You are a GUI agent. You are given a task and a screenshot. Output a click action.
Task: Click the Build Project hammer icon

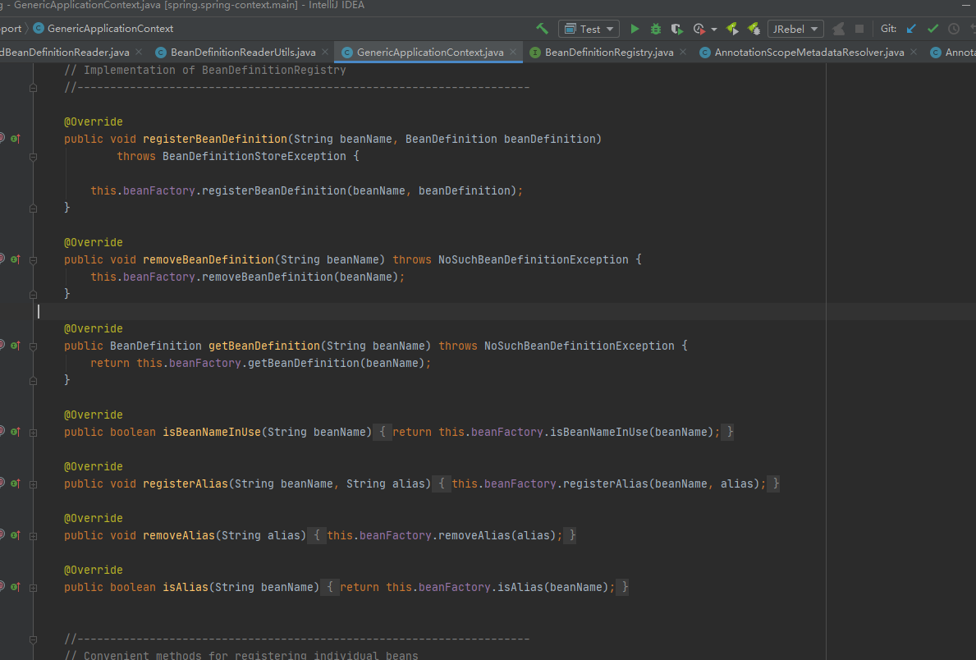[542, 29]
